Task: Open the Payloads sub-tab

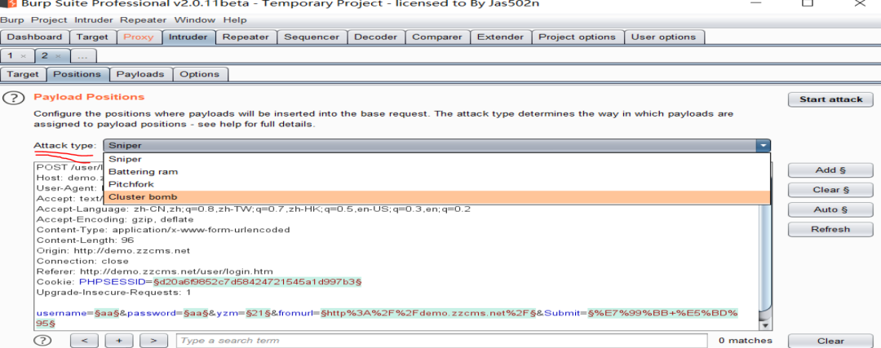Action: [140, 74]
